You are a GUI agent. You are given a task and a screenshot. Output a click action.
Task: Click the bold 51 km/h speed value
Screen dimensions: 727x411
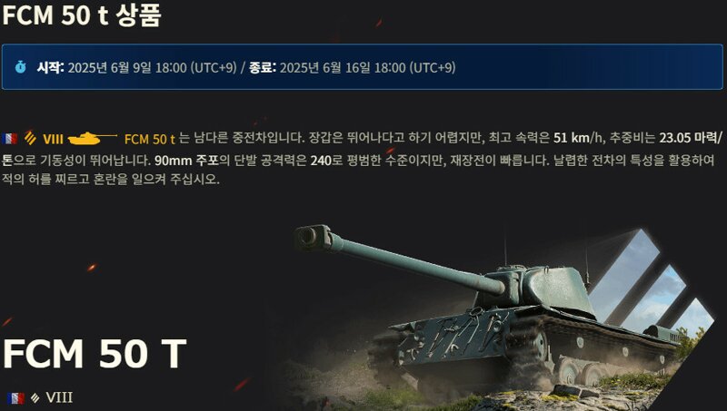pyautogui.click(x=579, y=138)
